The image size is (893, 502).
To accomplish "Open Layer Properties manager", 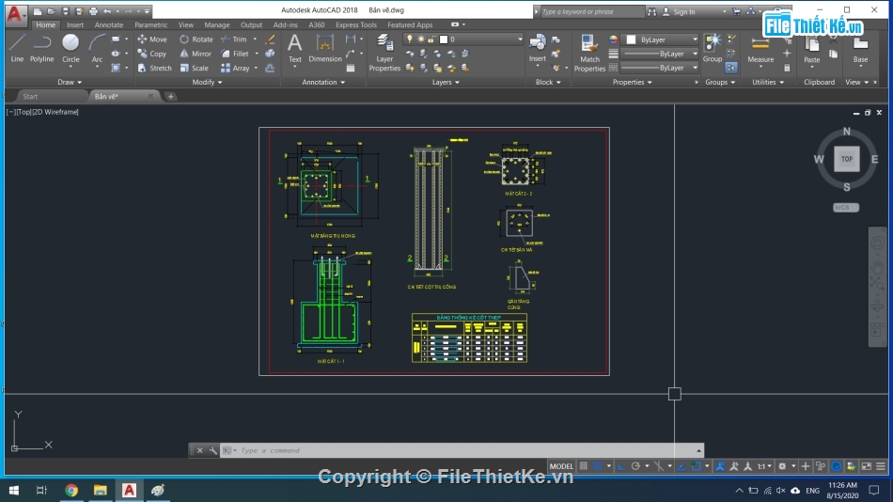I will (x=384, y=53).
